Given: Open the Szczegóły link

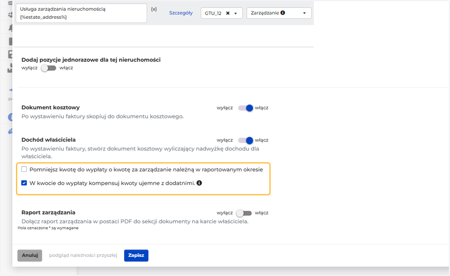Looking at the screenshot, I should pyautogui.click(x=181, y=13).
